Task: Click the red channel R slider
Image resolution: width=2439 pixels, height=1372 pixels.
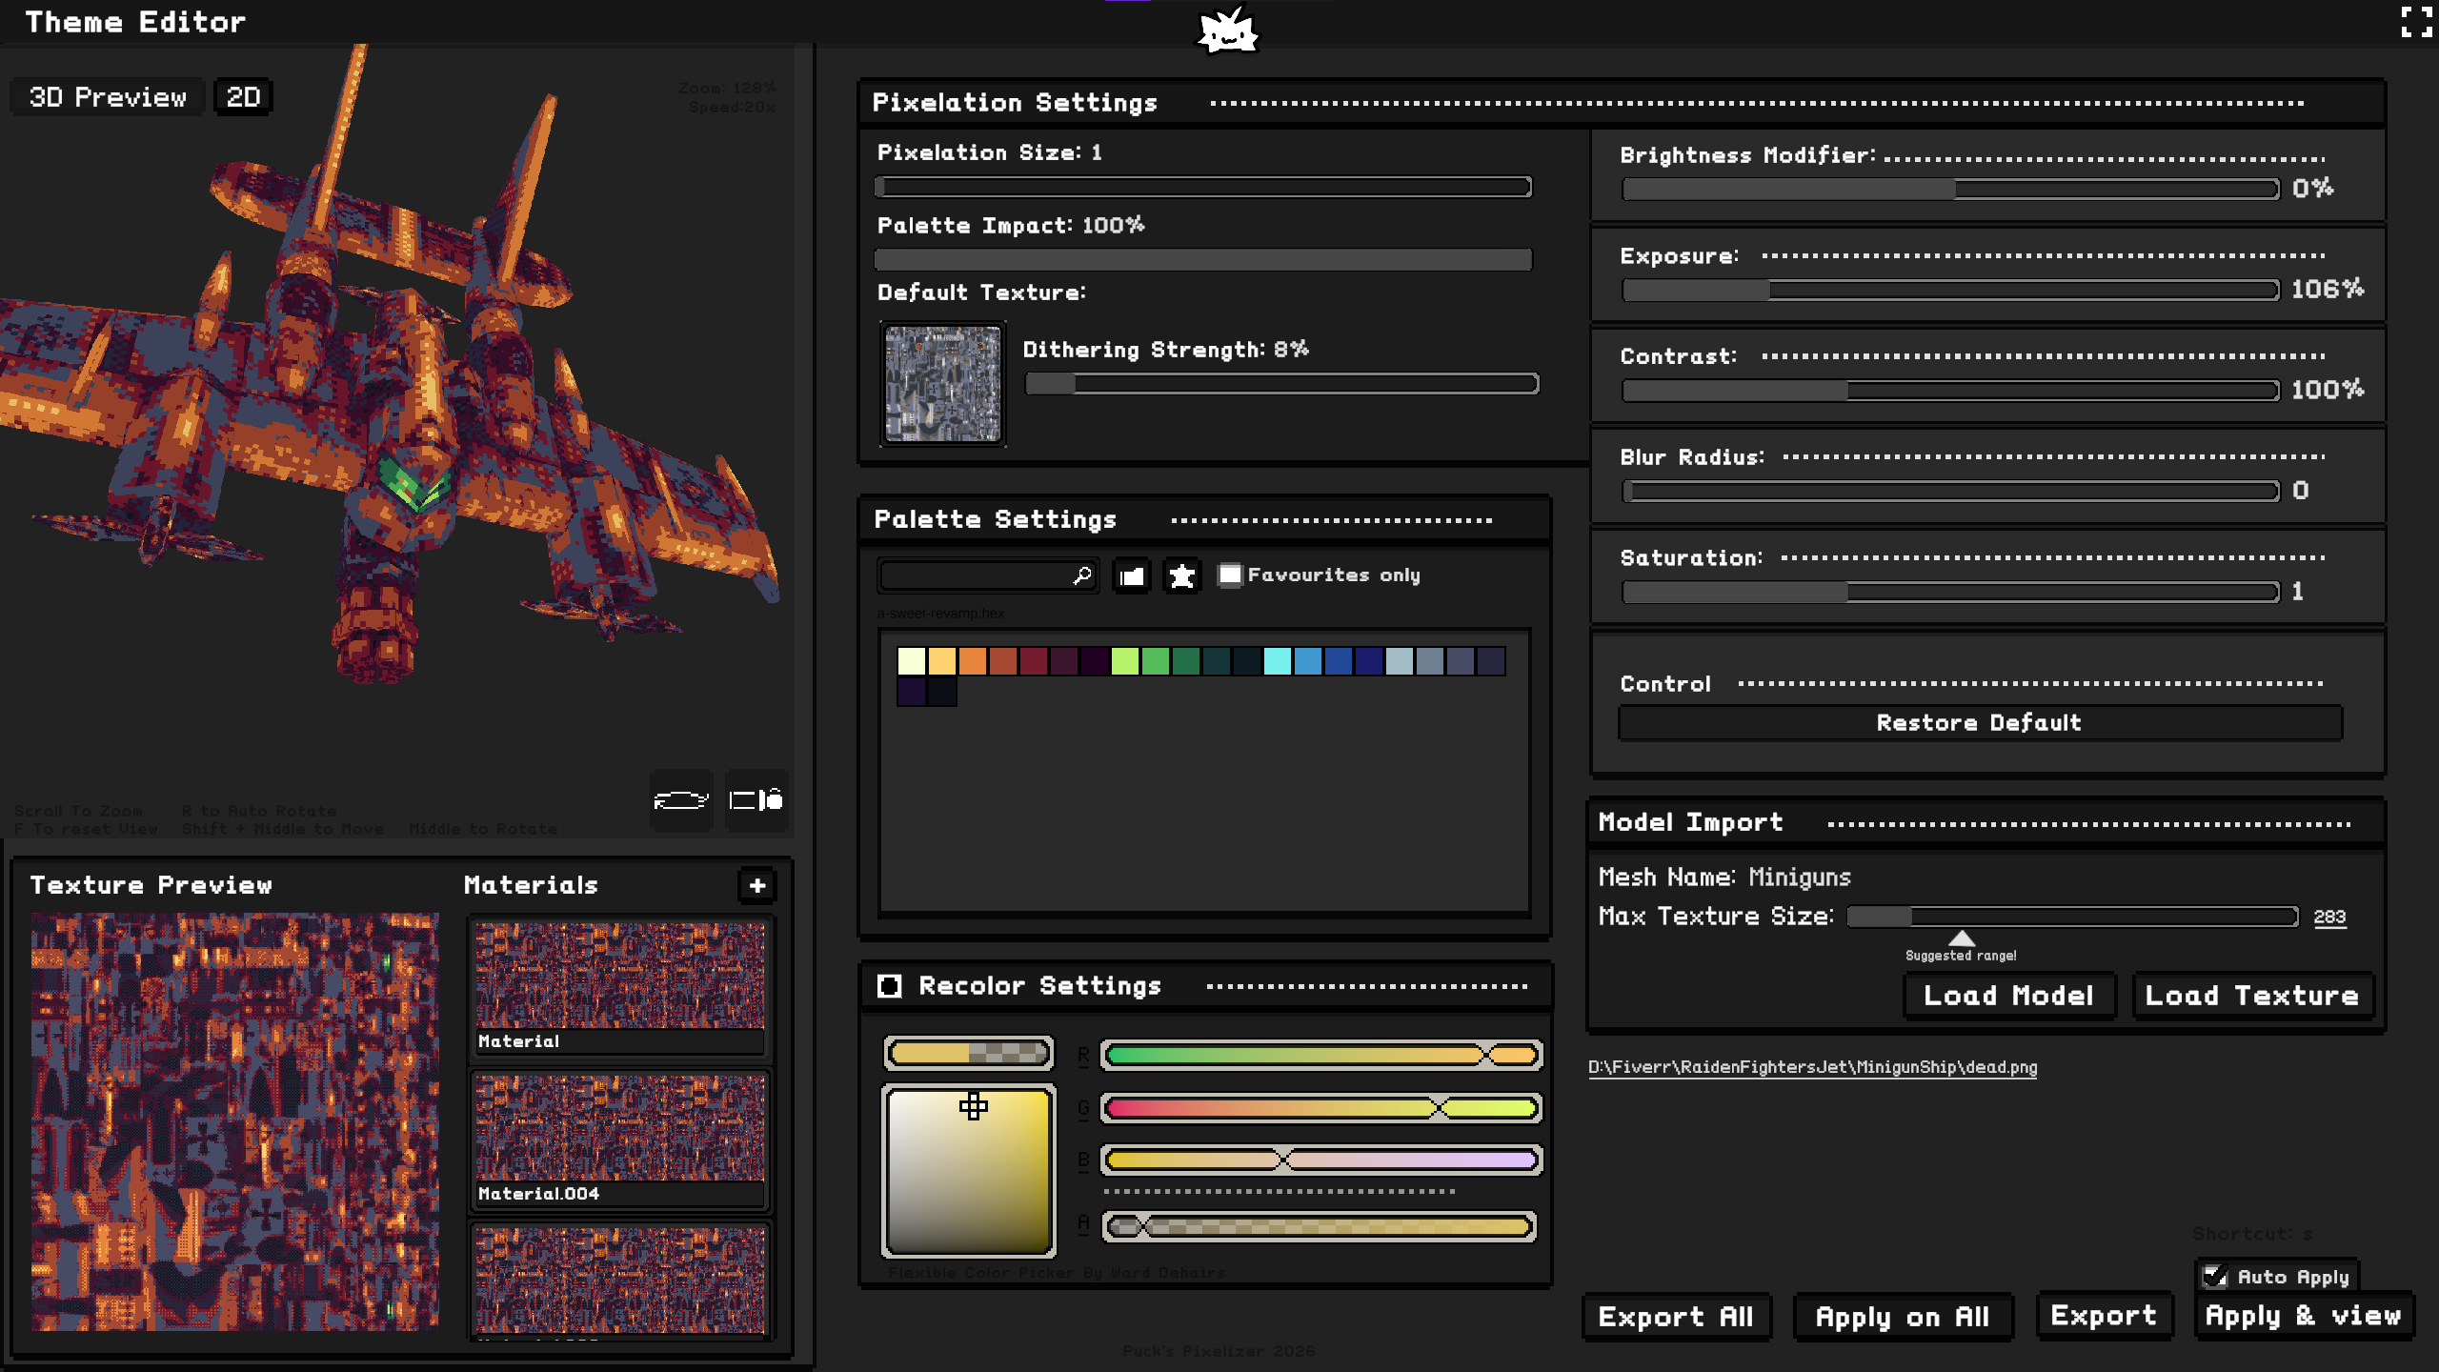Action: (1321, 1055)
